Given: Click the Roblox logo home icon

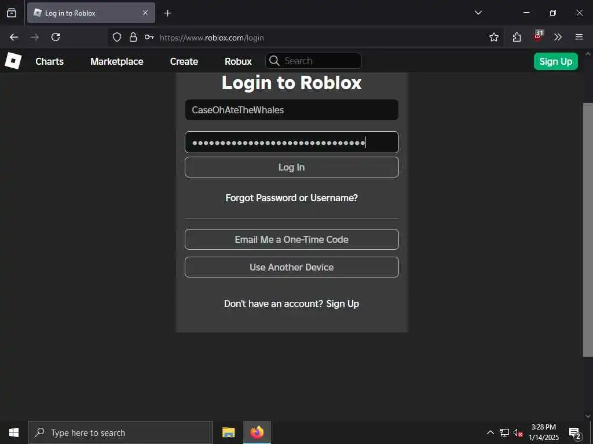Looking at the screenshot, I should coord(13,61).
